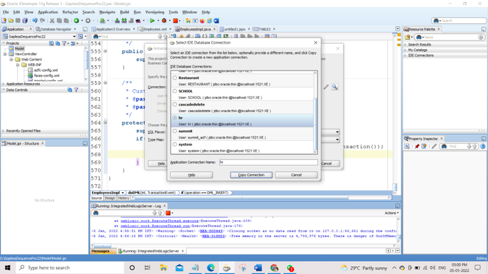Click the green Run play icon

coord(152,21)
